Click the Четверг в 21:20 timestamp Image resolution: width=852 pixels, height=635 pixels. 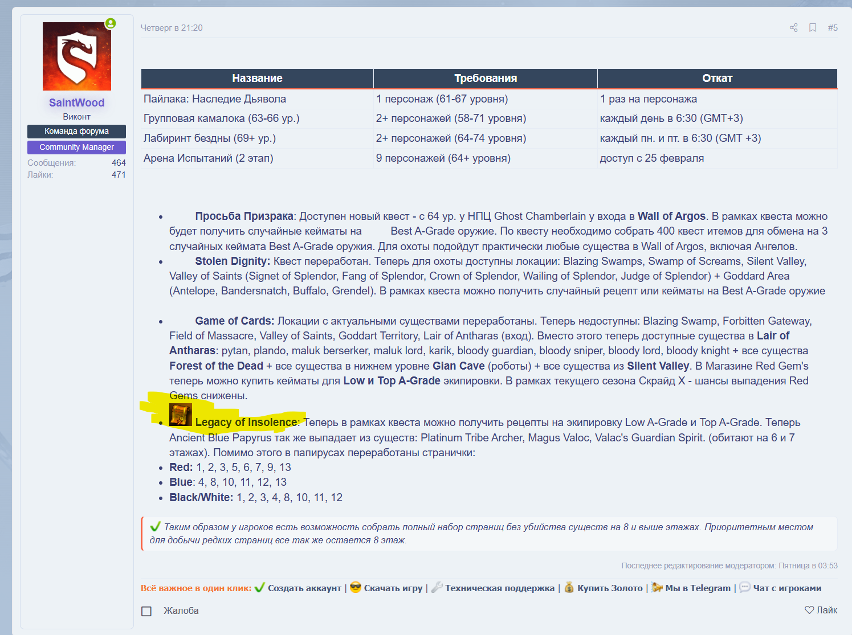point(172,28)
